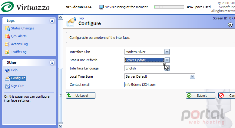This screenshot has height=128, width=235.
Task: Go to the Top breadcrumb link
Action: [81, 18]
